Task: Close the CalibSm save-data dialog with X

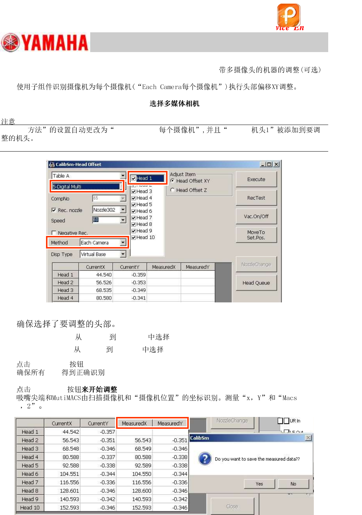Action: tap(308, 438)
